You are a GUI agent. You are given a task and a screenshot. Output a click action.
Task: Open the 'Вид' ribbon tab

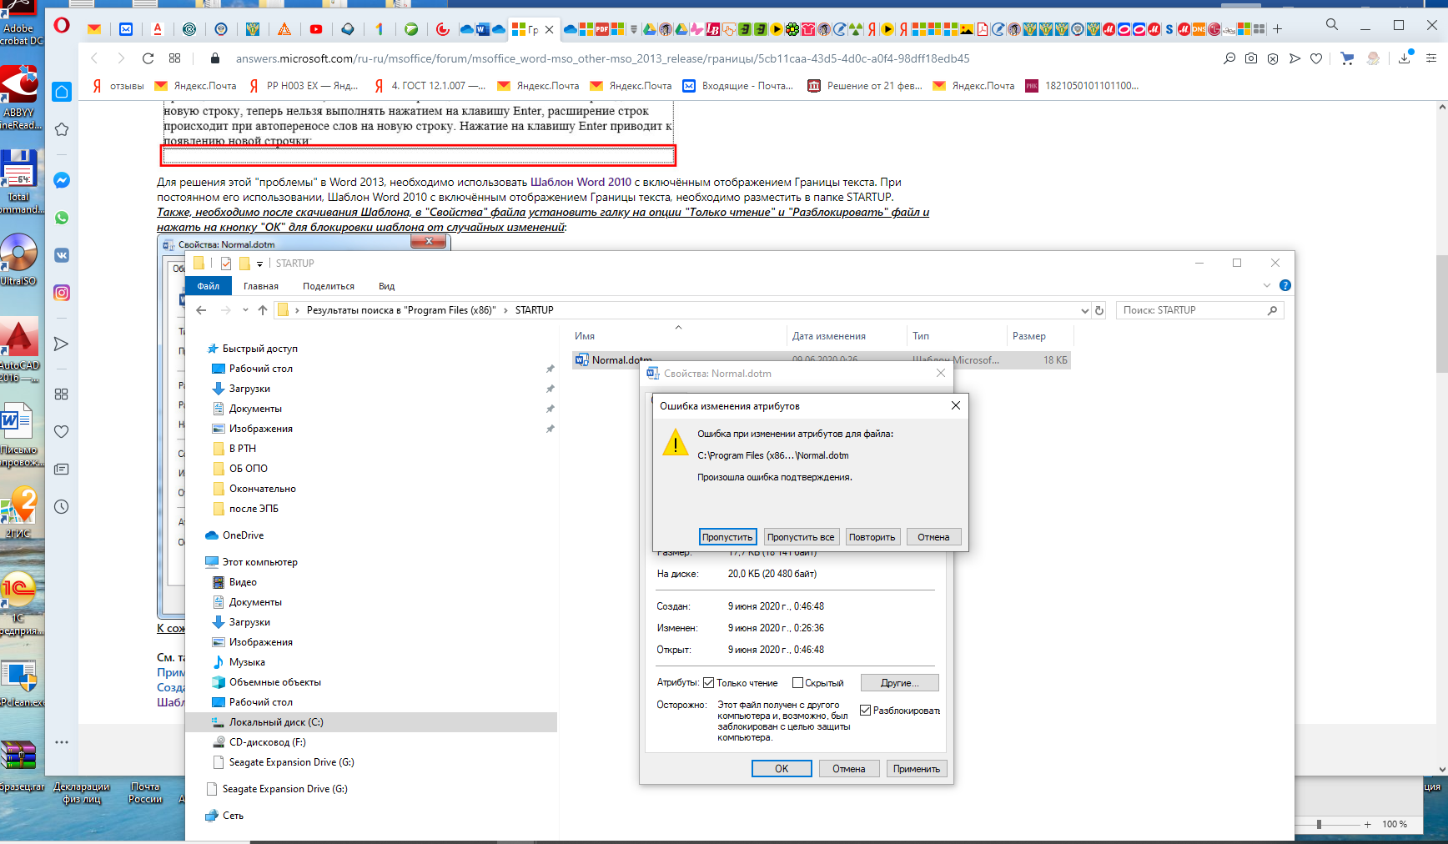coord(386,286)
